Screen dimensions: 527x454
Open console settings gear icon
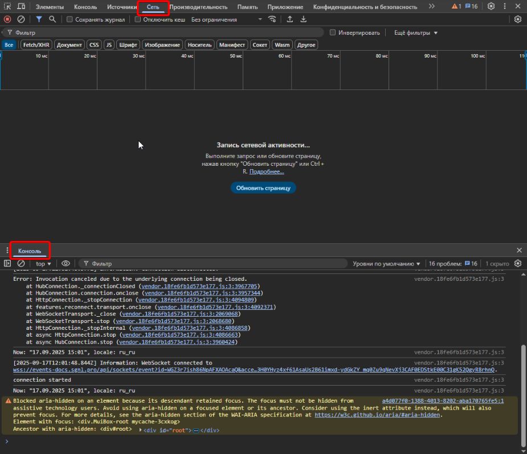coord(517,264)
